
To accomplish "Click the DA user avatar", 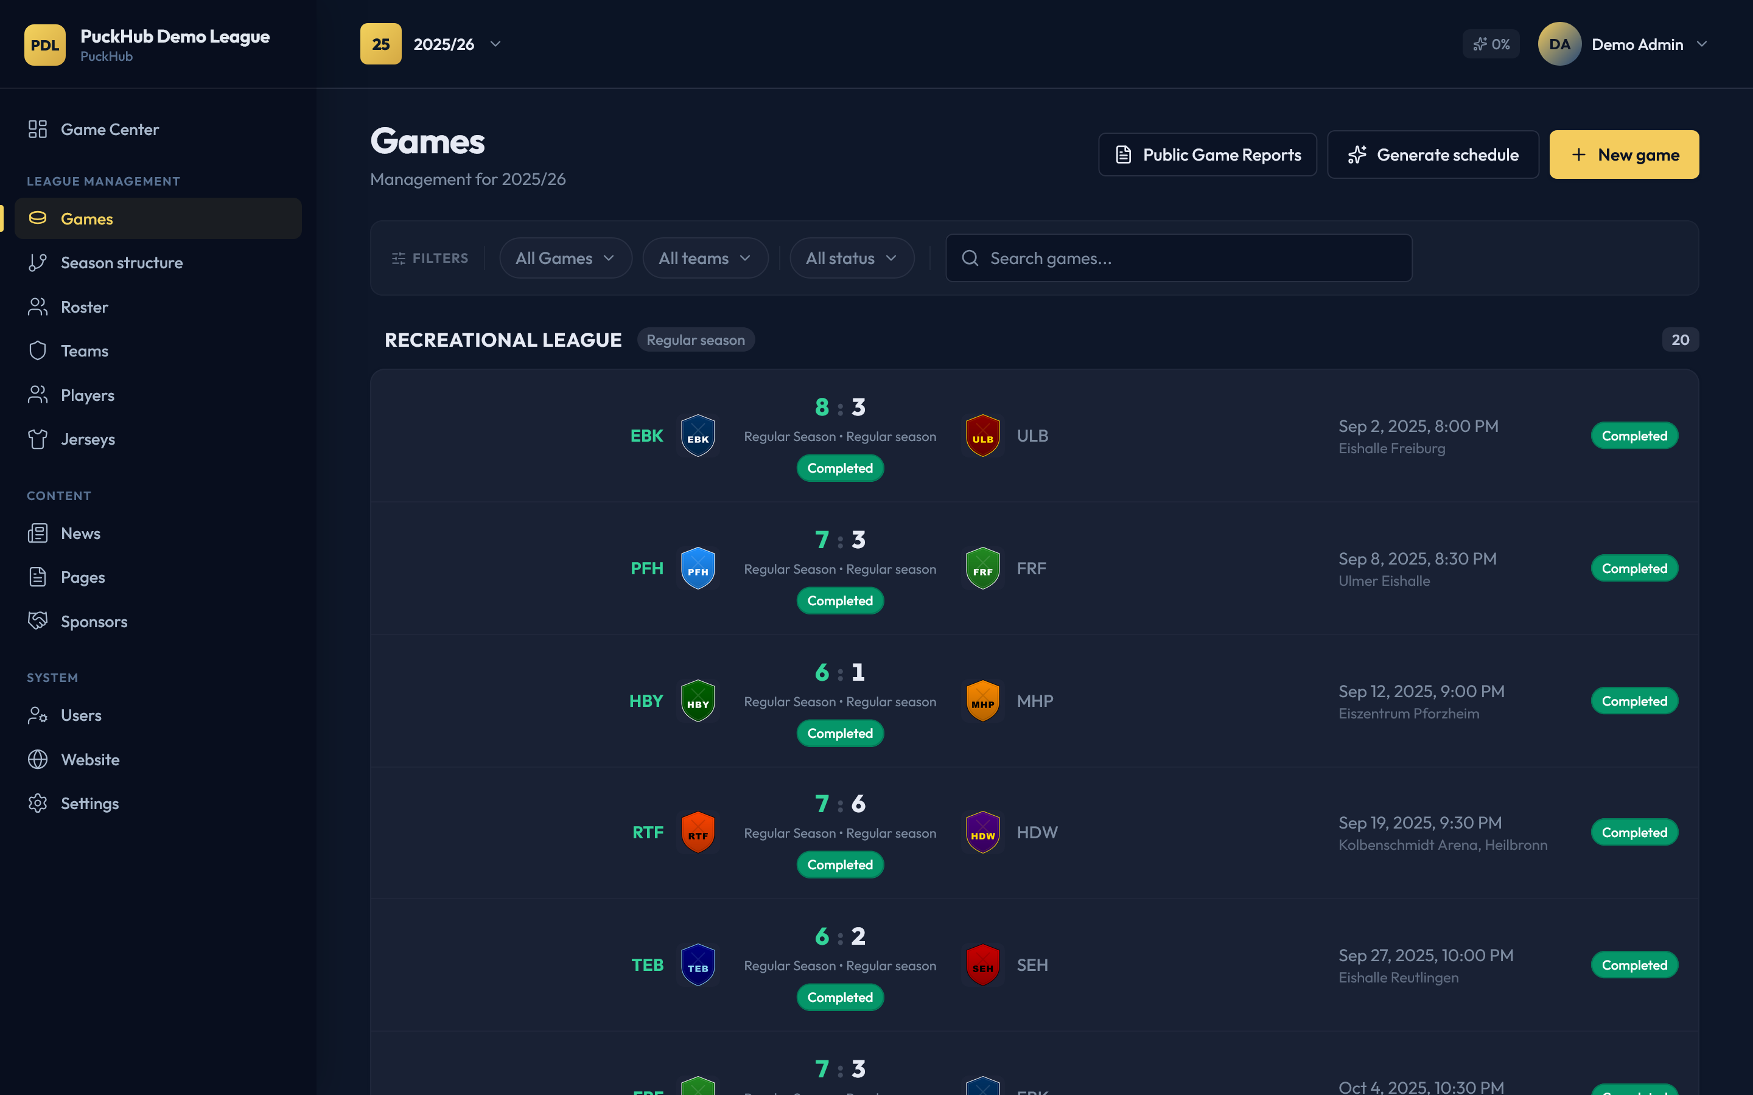I will [x=1559, y=44].
